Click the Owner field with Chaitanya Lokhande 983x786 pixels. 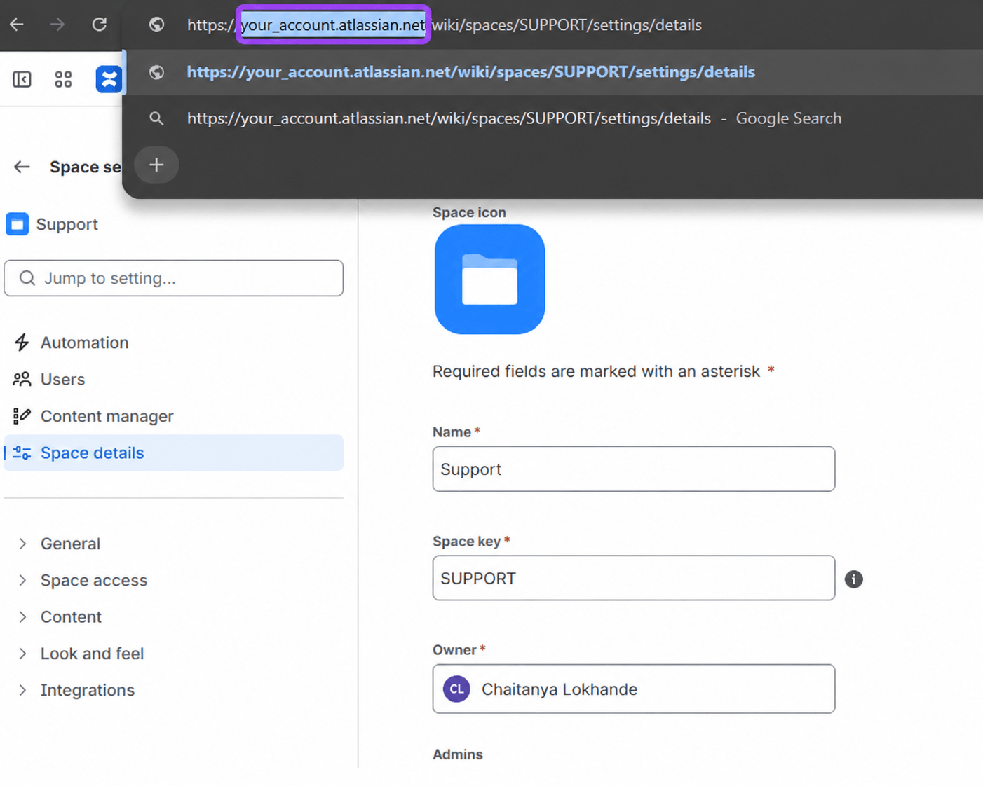634,689
